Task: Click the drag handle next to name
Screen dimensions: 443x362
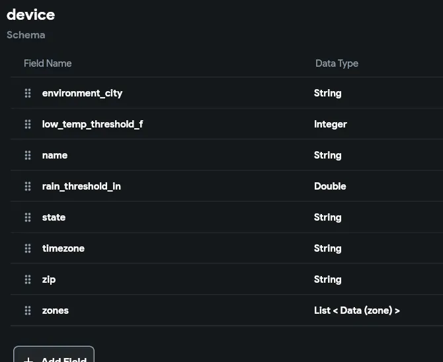Action: coord(28,155)
